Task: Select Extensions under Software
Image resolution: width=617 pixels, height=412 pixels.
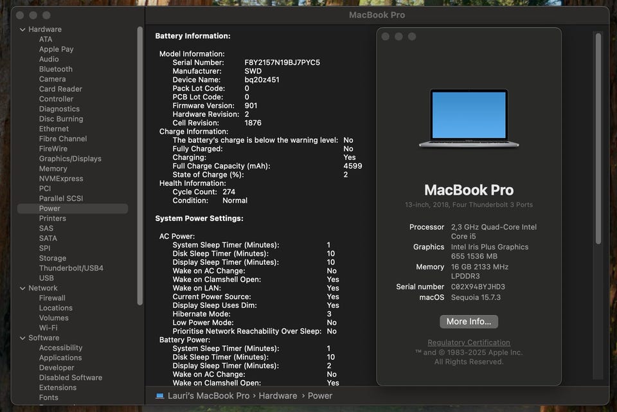Action: (57, 388)
